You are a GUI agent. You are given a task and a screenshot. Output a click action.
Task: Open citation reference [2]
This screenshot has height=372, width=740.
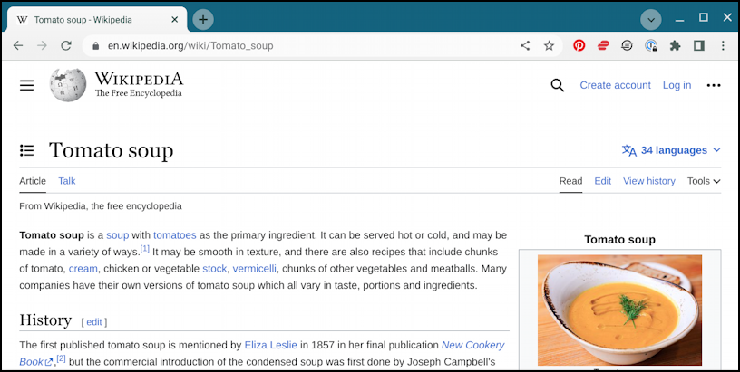pyautogui.click(x=61, y=358)
